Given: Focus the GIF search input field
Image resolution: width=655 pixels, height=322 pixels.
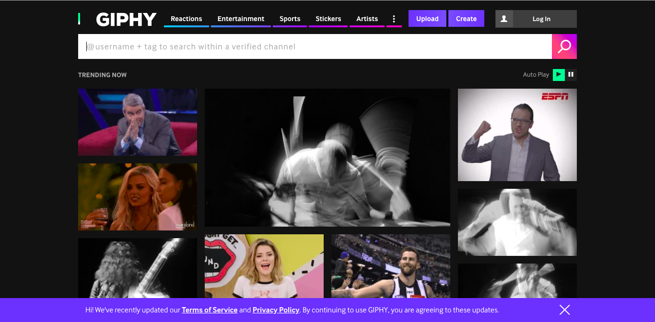Looking at the screenshot, I should point(315,46).
